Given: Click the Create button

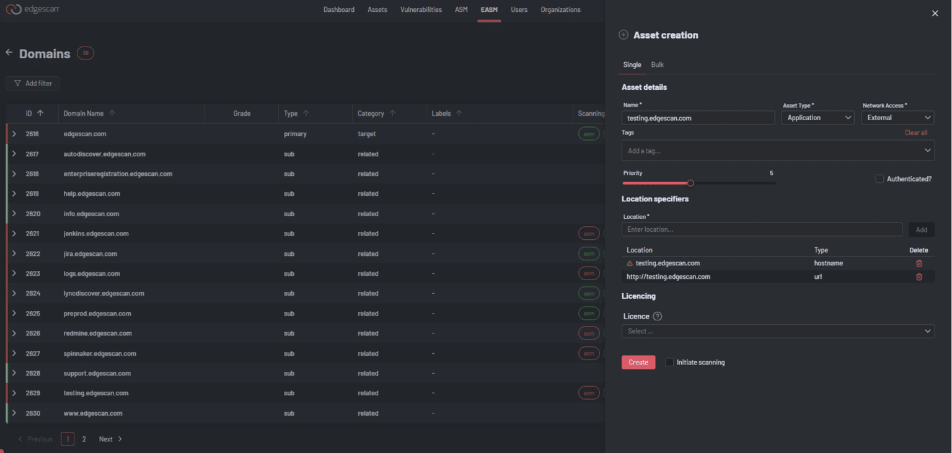Looking at the screenshot, I should point(638,363).
